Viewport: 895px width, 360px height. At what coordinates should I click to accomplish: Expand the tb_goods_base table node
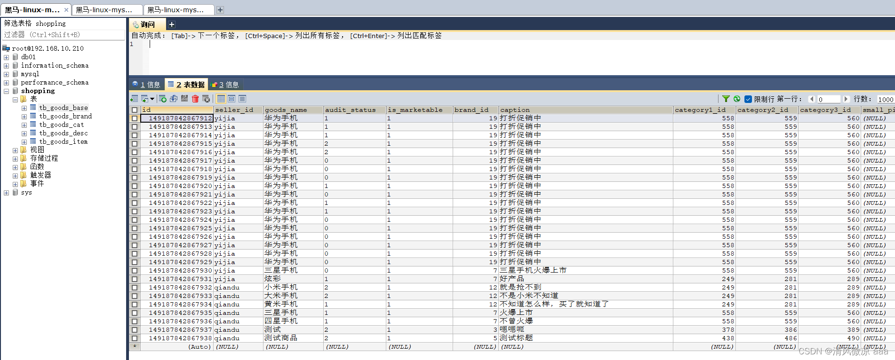tap(24, 108)
